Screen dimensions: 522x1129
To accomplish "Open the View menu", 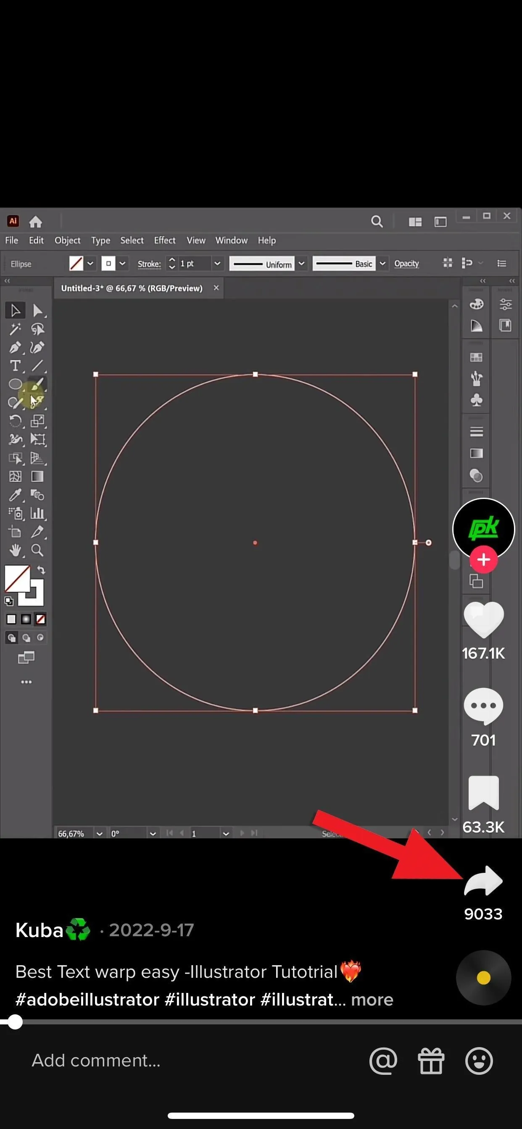I will [195, 240].
